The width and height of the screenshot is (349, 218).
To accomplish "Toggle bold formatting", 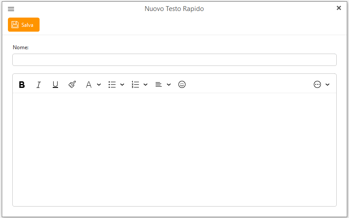I will pos(22,85).
